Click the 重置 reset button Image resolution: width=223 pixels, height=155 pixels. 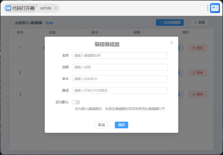pos(199,22)
